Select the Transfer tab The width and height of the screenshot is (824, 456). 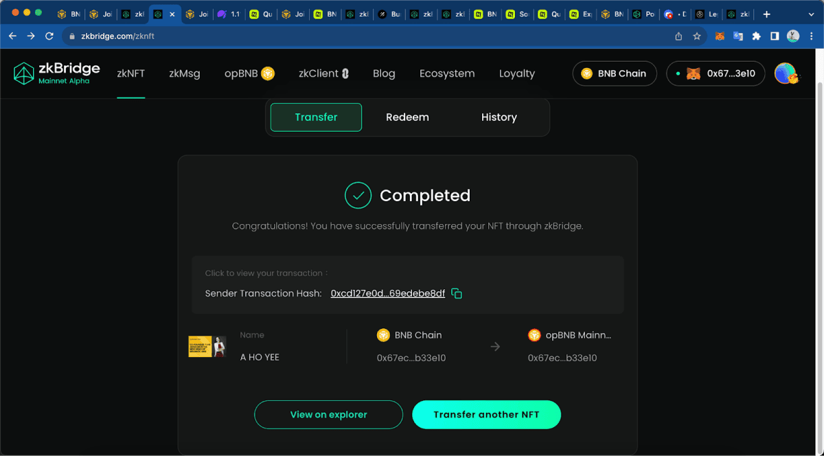(x=316, y=117)
